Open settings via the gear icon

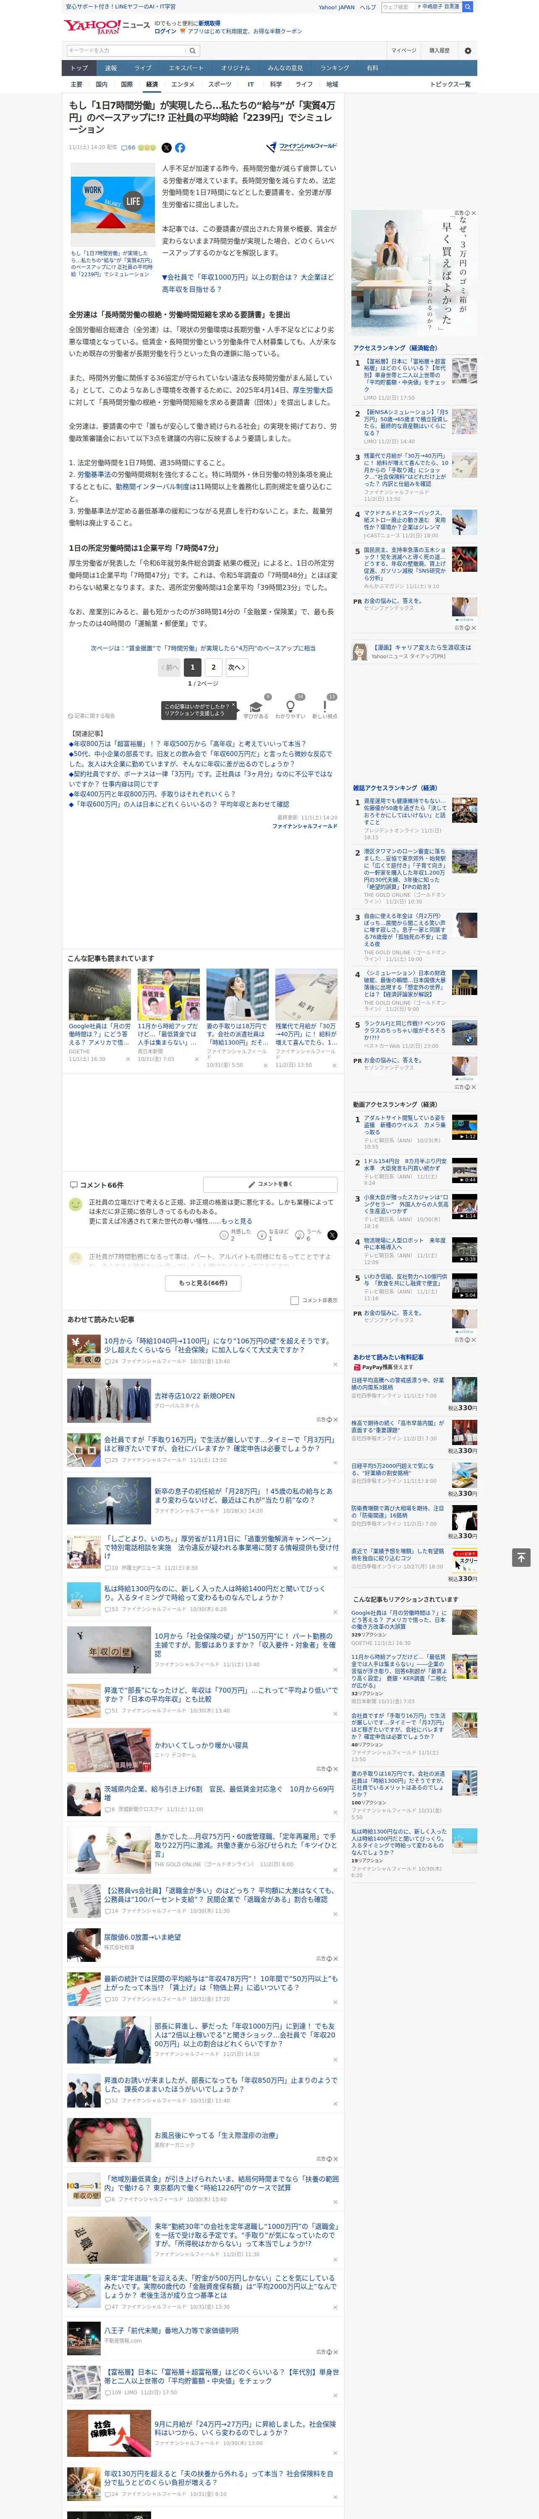pos(468,50)
